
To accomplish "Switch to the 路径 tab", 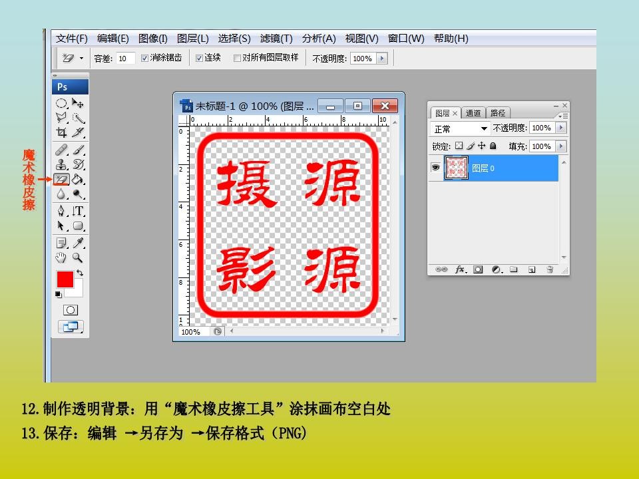I will [498, 113].
